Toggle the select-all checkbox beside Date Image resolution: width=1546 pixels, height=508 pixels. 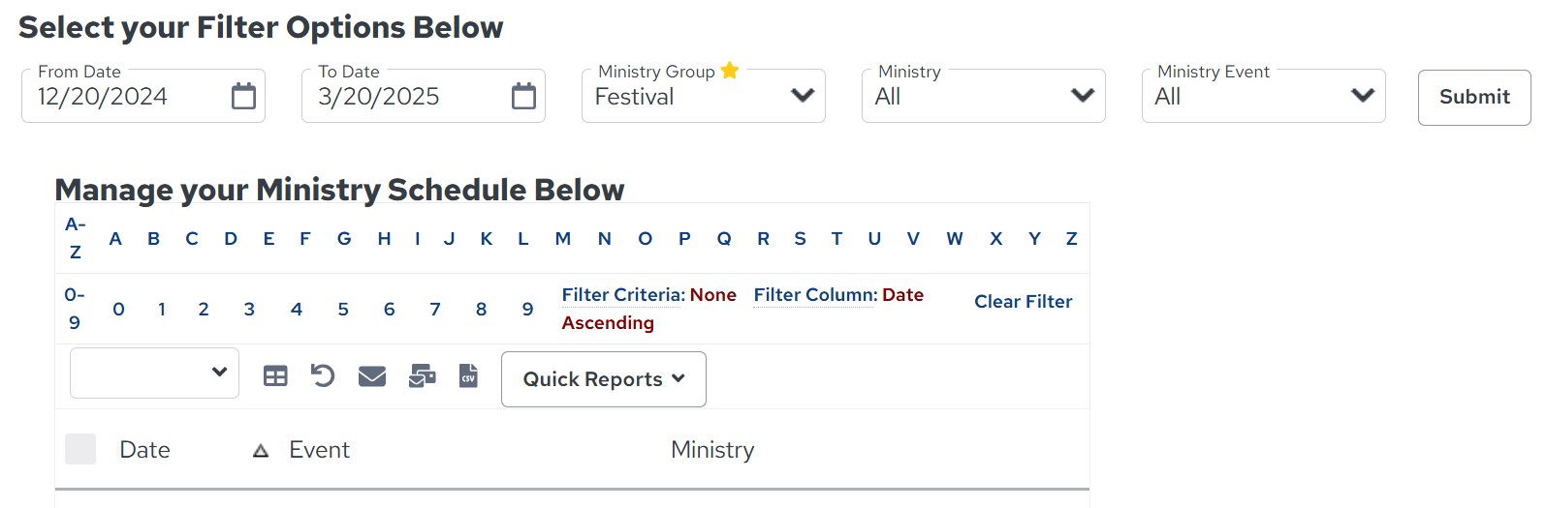tap(80, 449)
